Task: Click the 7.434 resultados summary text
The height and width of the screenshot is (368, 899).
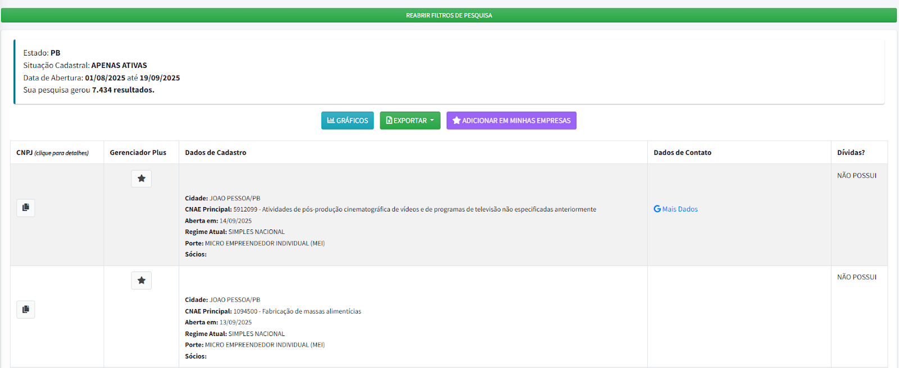Action: (123, 90)
